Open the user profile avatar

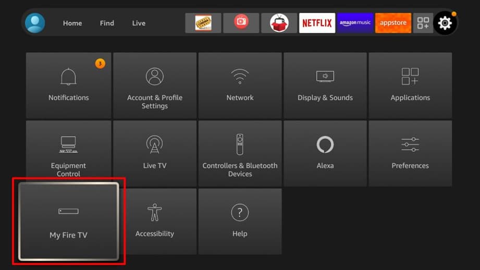click(x=35, y=23)
